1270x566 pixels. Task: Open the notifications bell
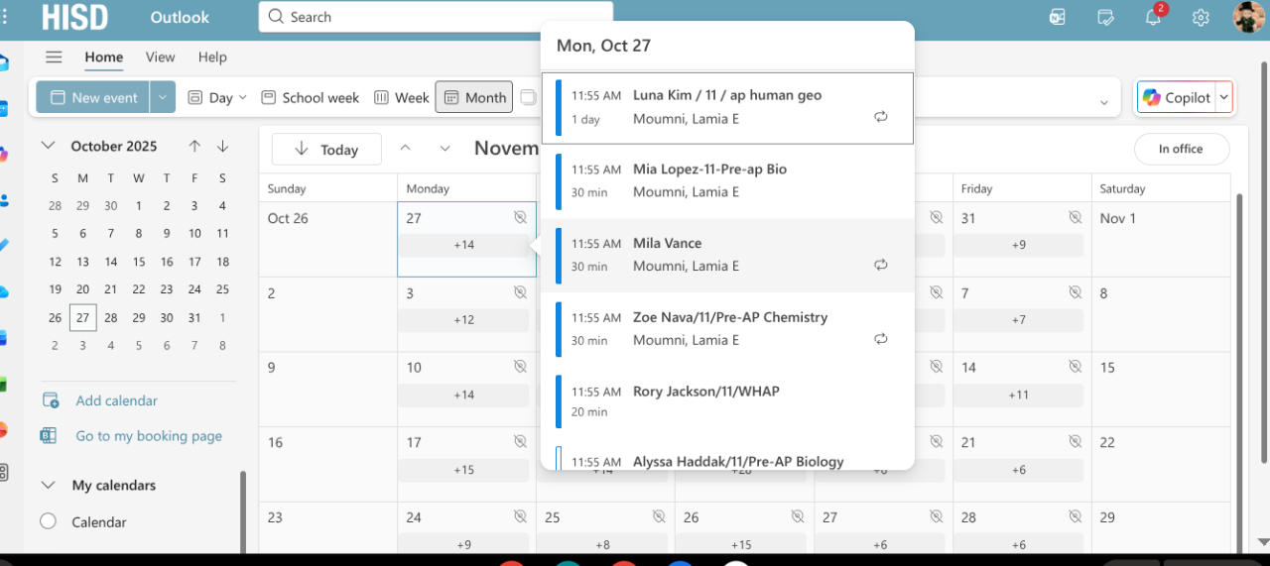tap(1153, 17)
